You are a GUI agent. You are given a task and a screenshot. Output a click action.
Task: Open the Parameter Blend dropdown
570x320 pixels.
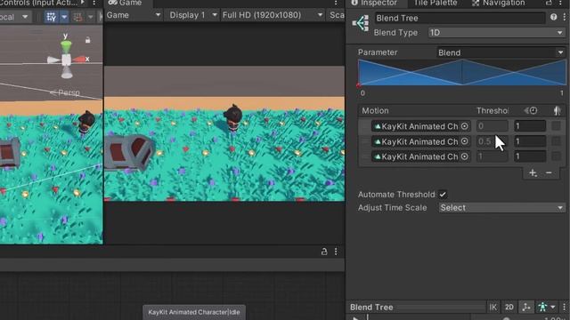click(x=501, y=52)
